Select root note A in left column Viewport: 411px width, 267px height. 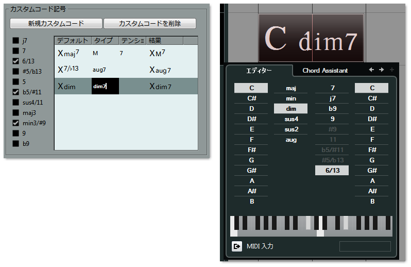click(251, 181)
